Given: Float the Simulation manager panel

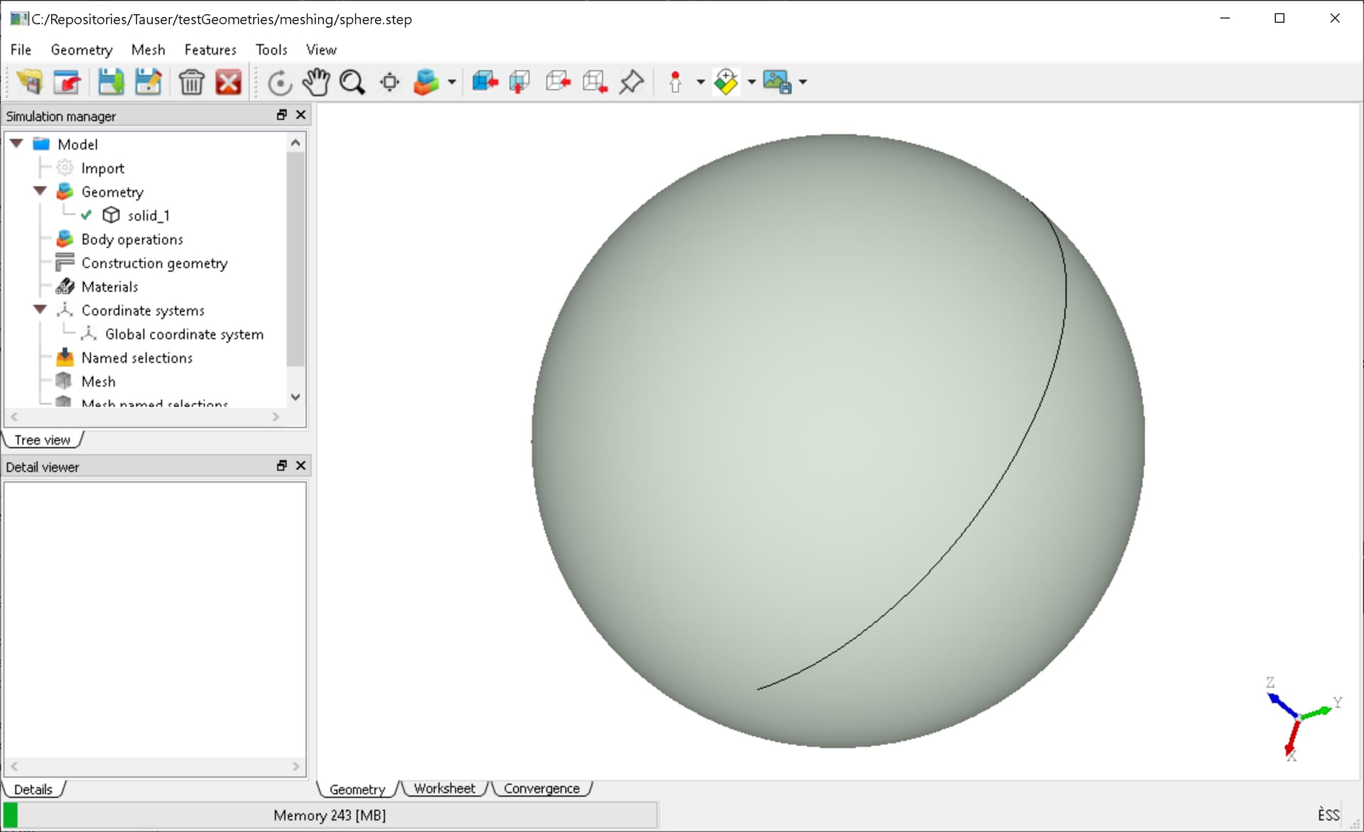Looking at the screenshot, I should [282, 115].
